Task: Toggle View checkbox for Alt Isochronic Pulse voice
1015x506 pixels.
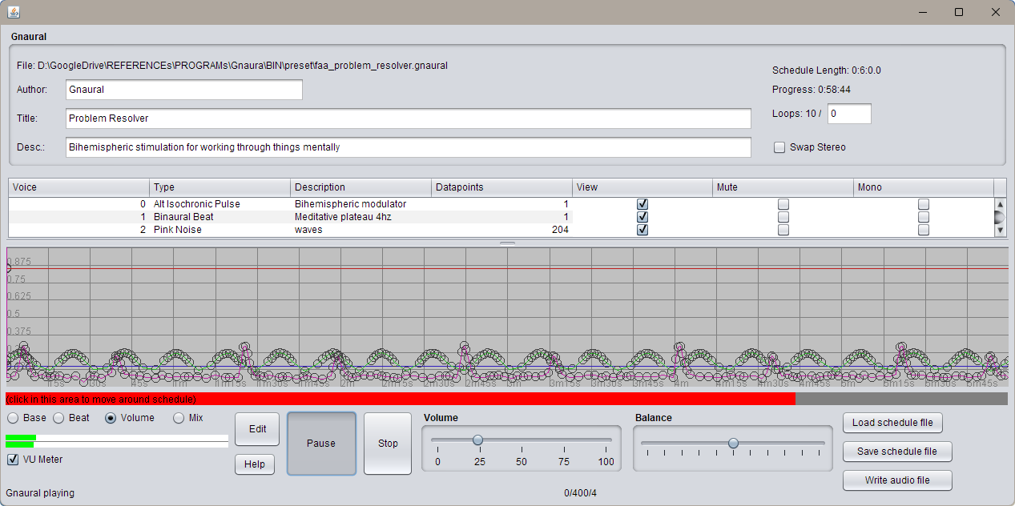Action: coord(642,204)
